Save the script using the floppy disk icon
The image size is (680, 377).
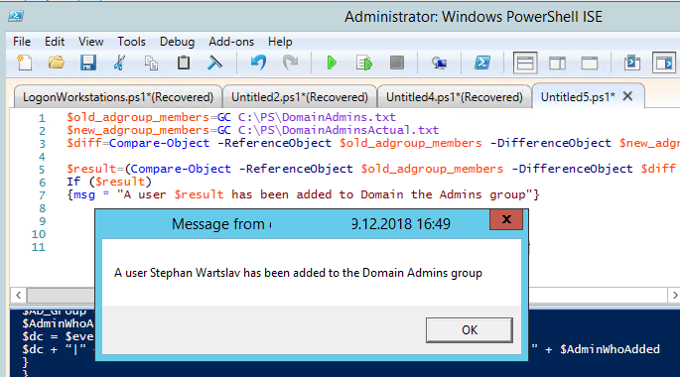[88, 63]
